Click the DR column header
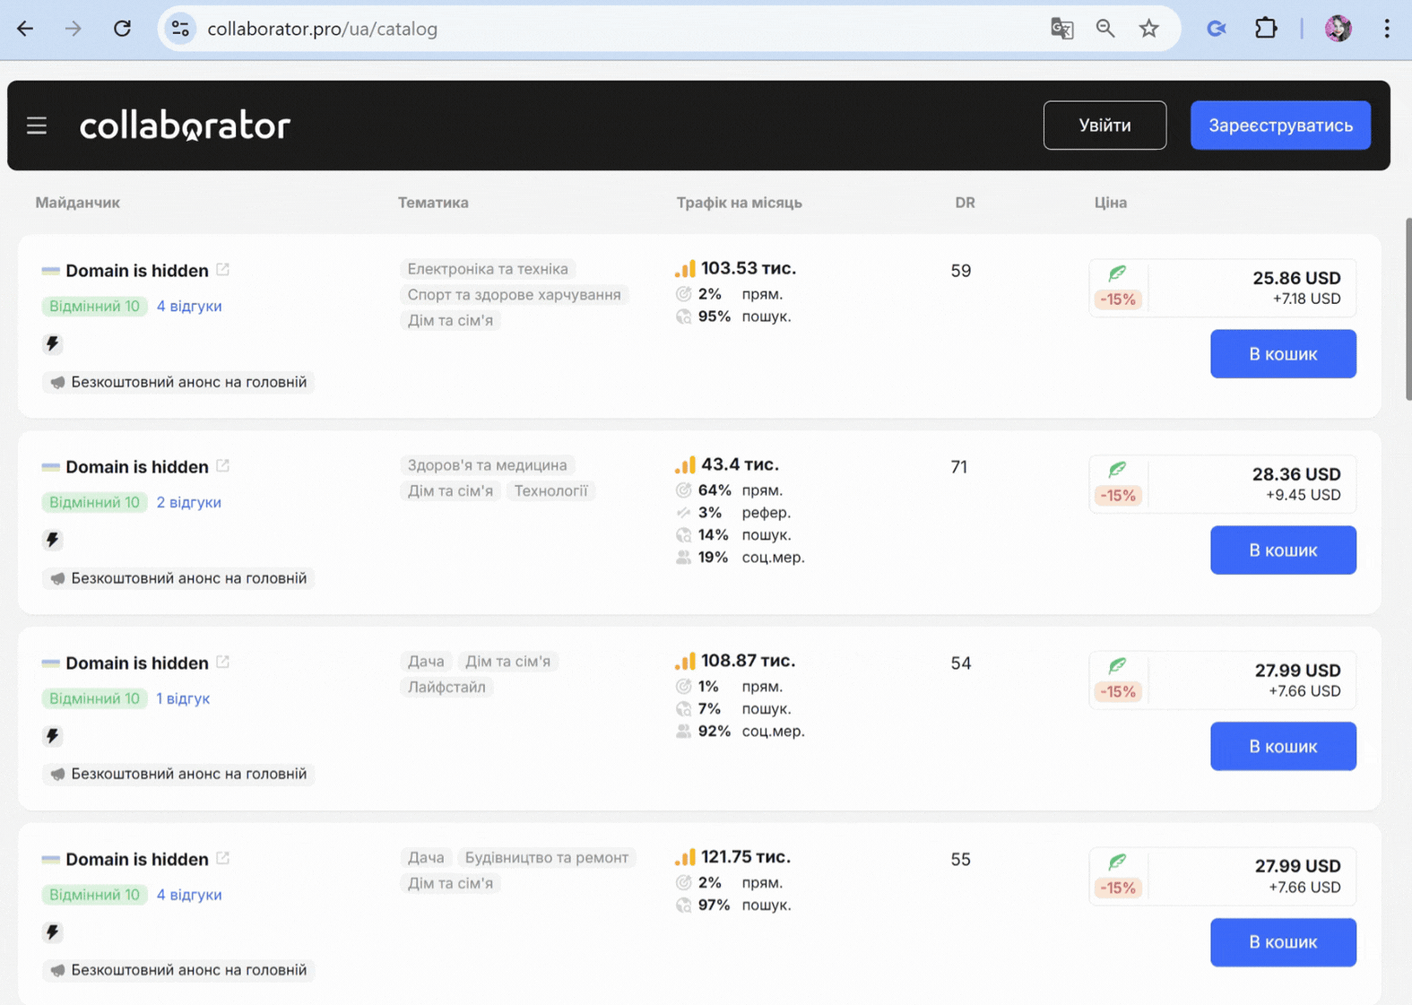This screenshot has width=1412, height=1005. click(x=965, y=203)
